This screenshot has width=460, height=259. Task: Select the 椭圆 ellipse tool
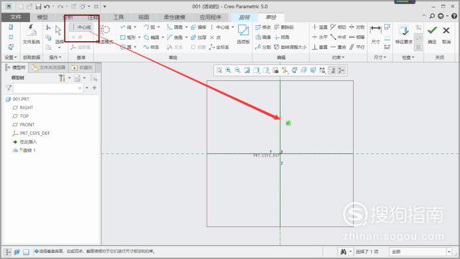pyautogui.click(x=152, y=37)
